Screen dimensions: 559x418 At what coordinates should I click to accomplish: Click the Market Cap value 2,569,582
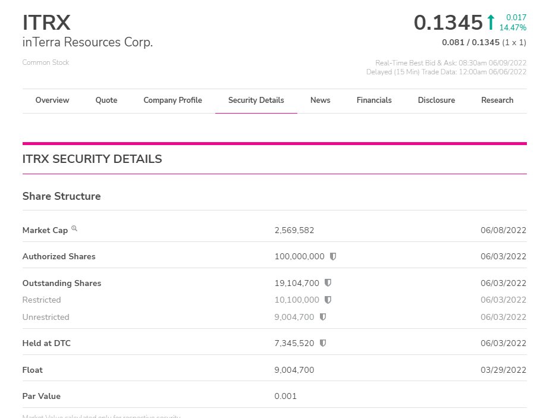[294, 230]
